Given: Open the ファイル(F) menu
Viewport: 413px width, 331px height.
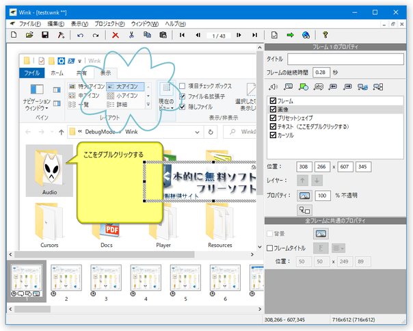Looking at the screenshot, I should (30, 24).
